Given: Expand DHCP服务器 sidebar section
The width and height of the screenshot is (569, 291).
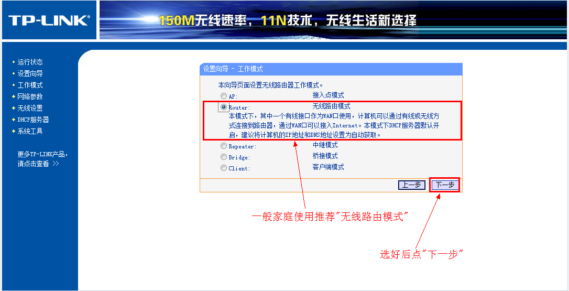Looking at the screenshot, I should click(33, 120).
